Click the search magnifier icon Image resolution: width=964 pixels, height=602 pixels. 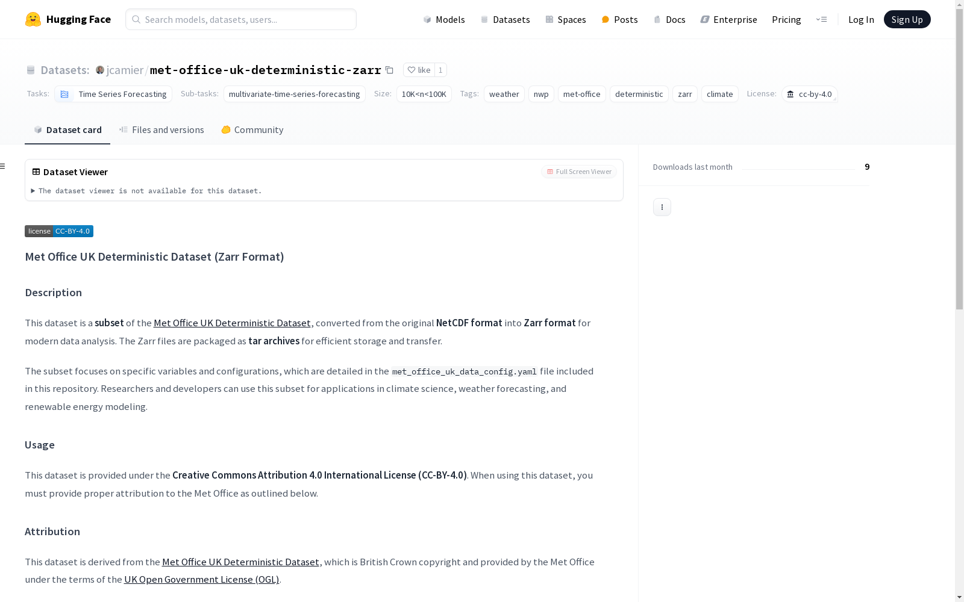136,19
